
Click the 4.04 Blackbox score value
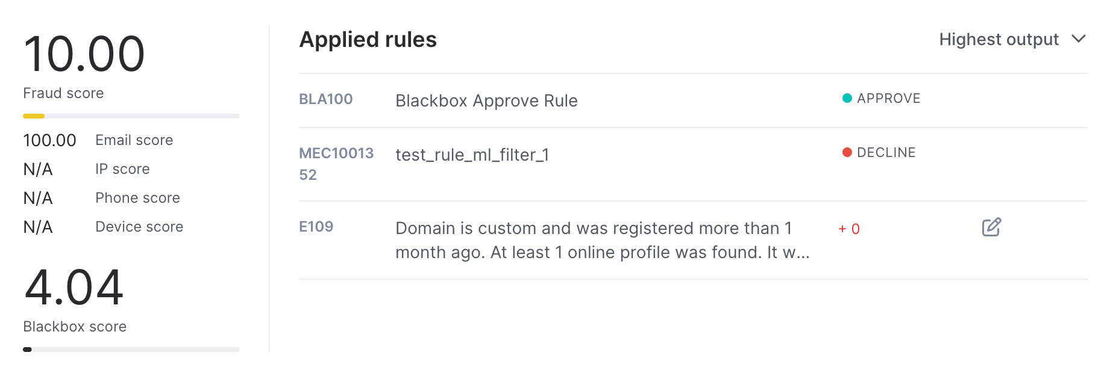click(74, 288)
